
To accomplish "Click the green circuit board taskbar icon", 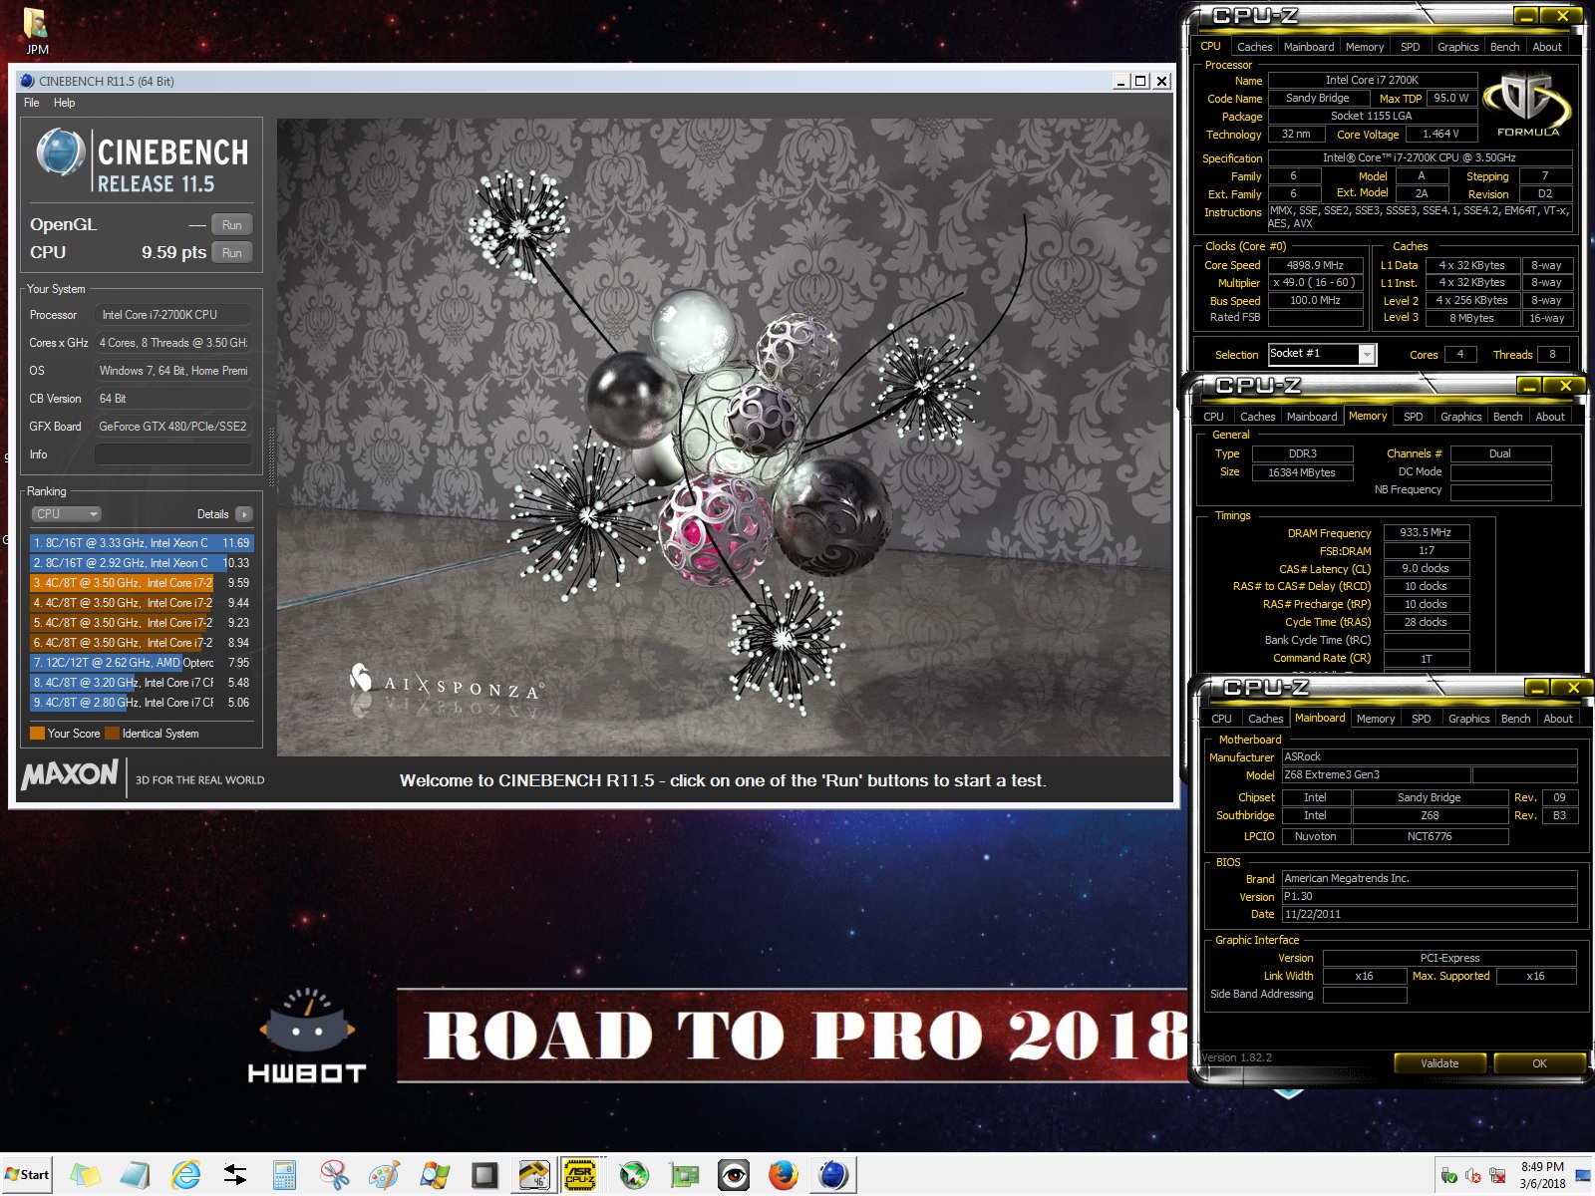I will (x=684, y=1175).
